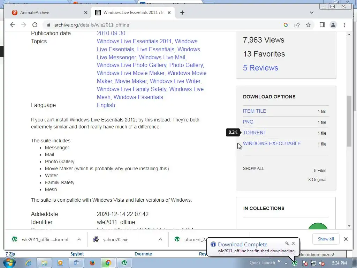Click uTorrent system tray icon
This screenshot has width=357, height=268.
tap(295, 263)
